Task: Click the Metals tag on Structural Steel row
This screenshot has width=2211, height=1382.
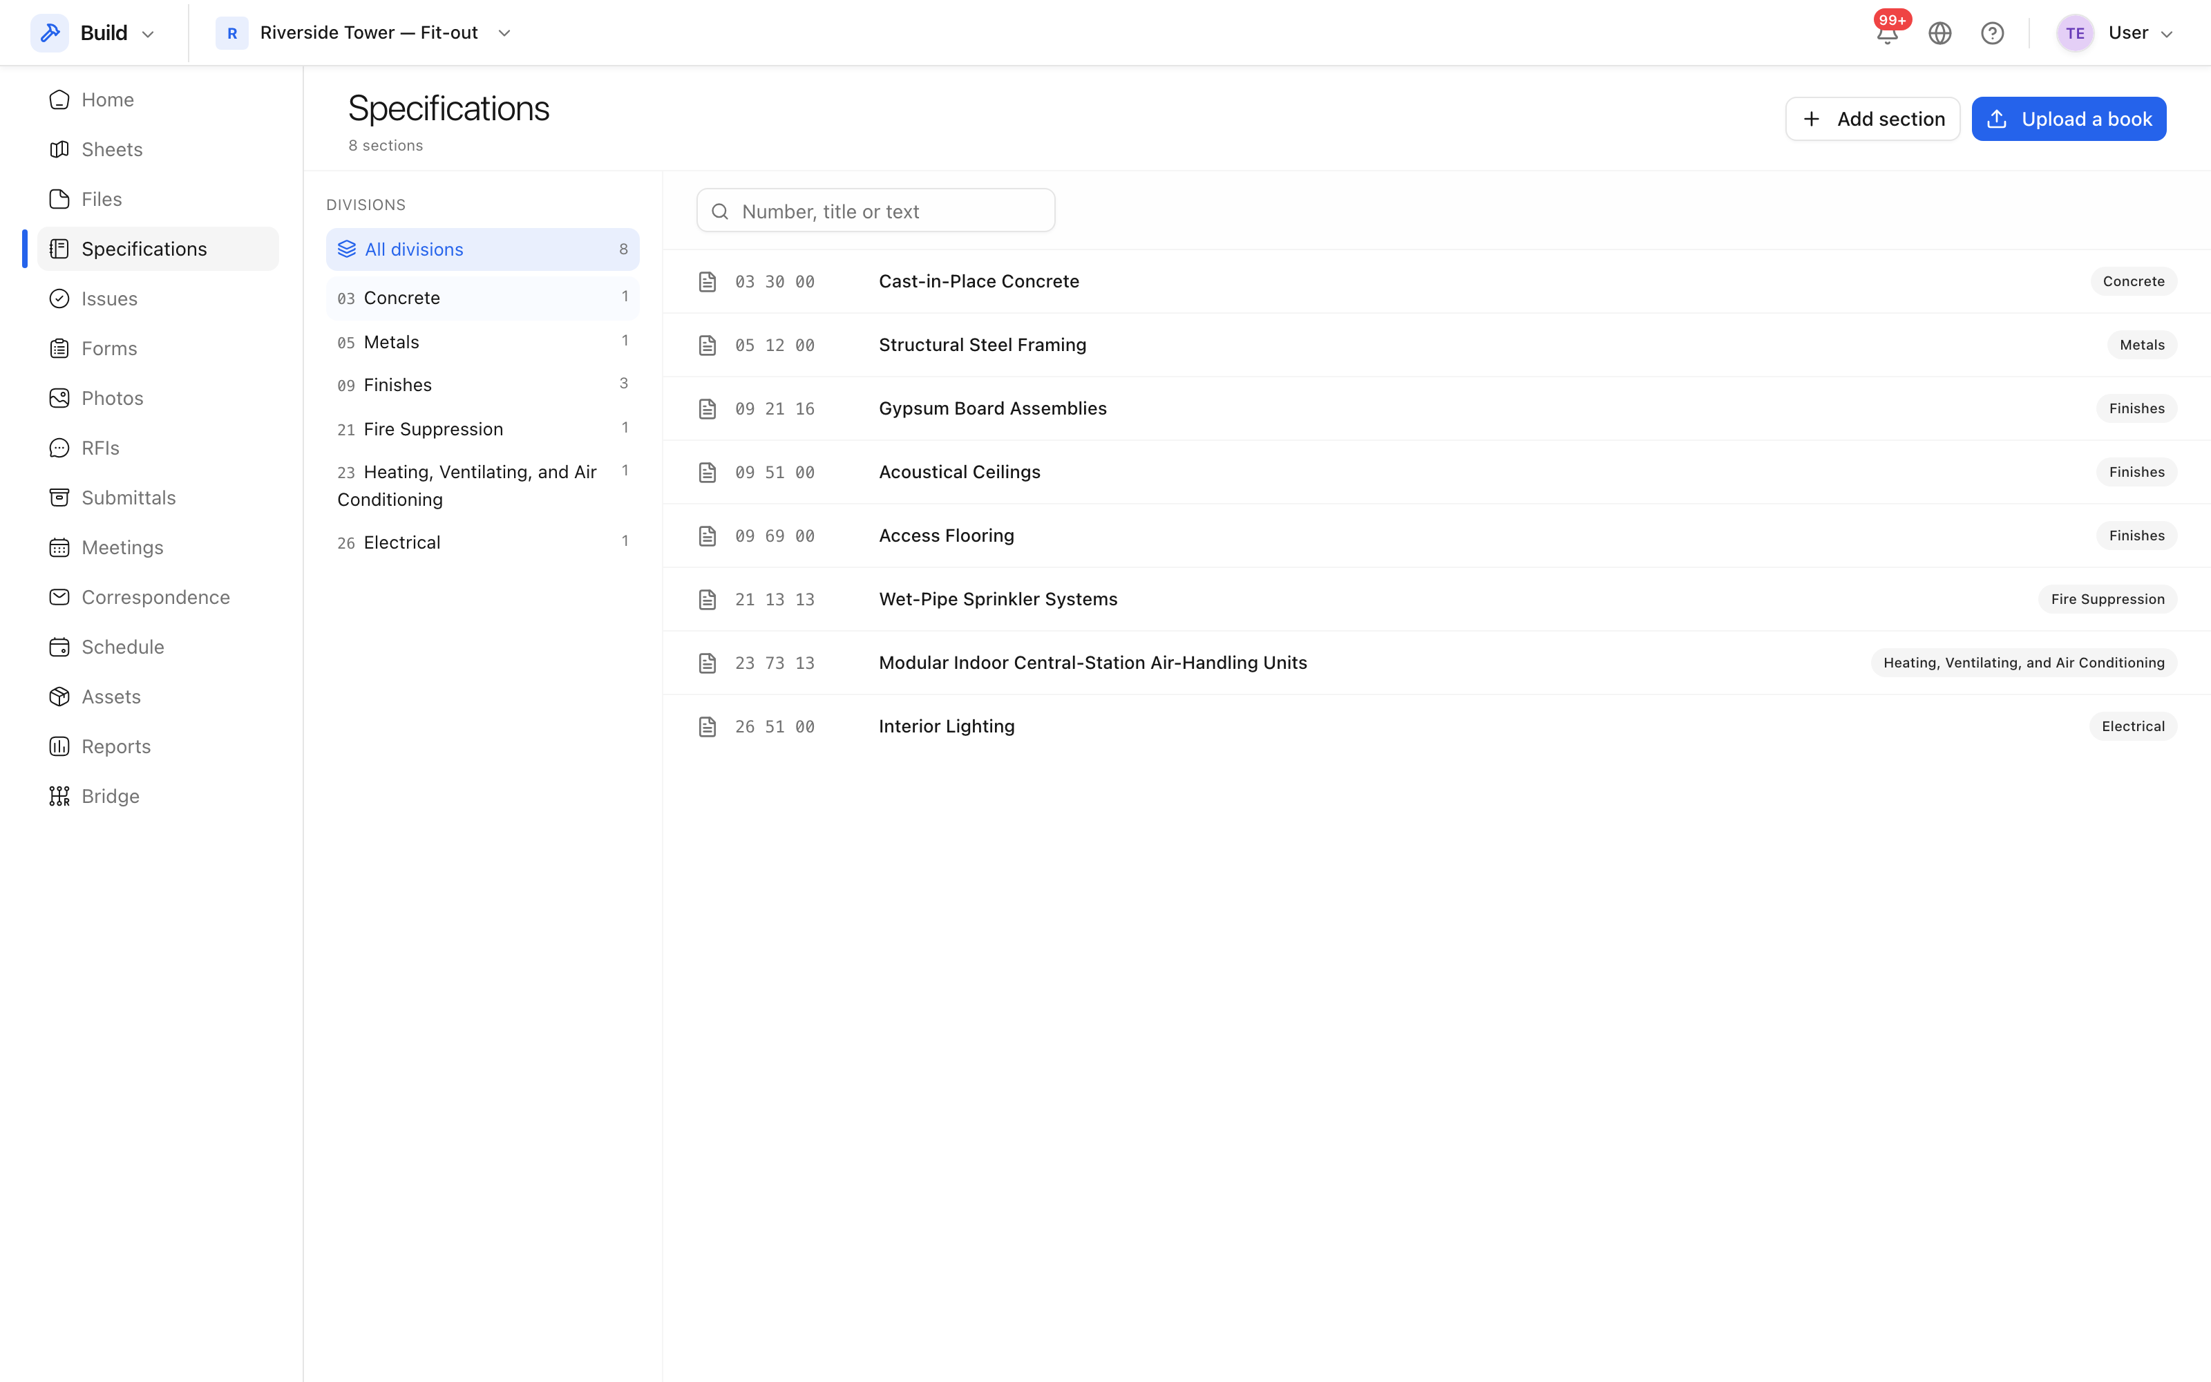Action: (2142, 345)
